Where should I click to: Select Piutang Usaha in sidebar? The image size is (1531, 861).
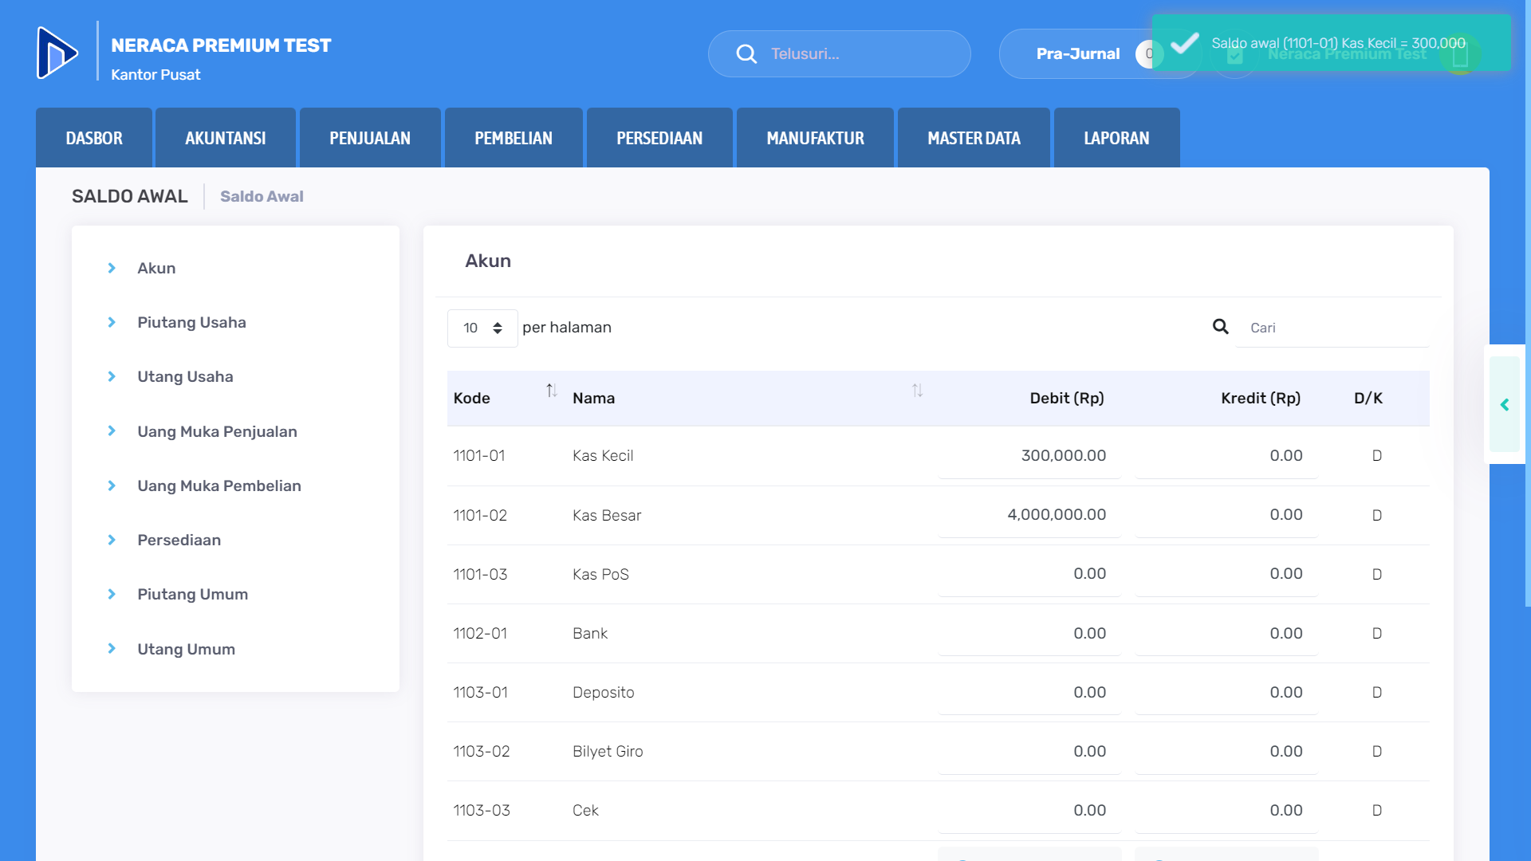(191, 322)
